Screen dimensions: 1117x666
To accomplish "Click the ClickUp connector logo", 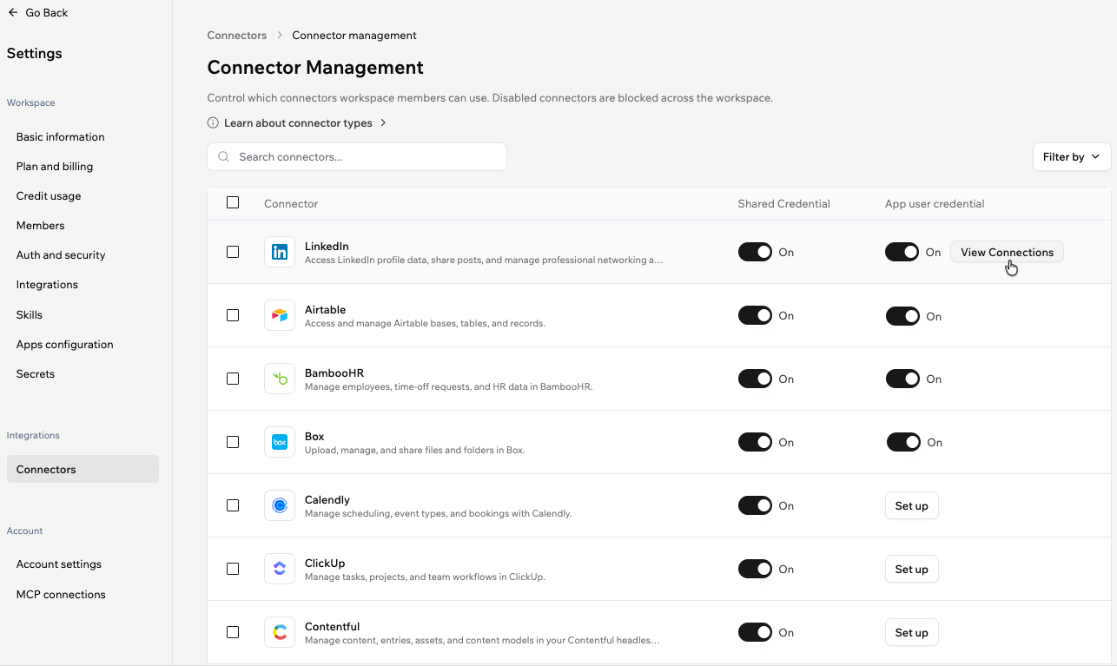I will tap(280, 569).
